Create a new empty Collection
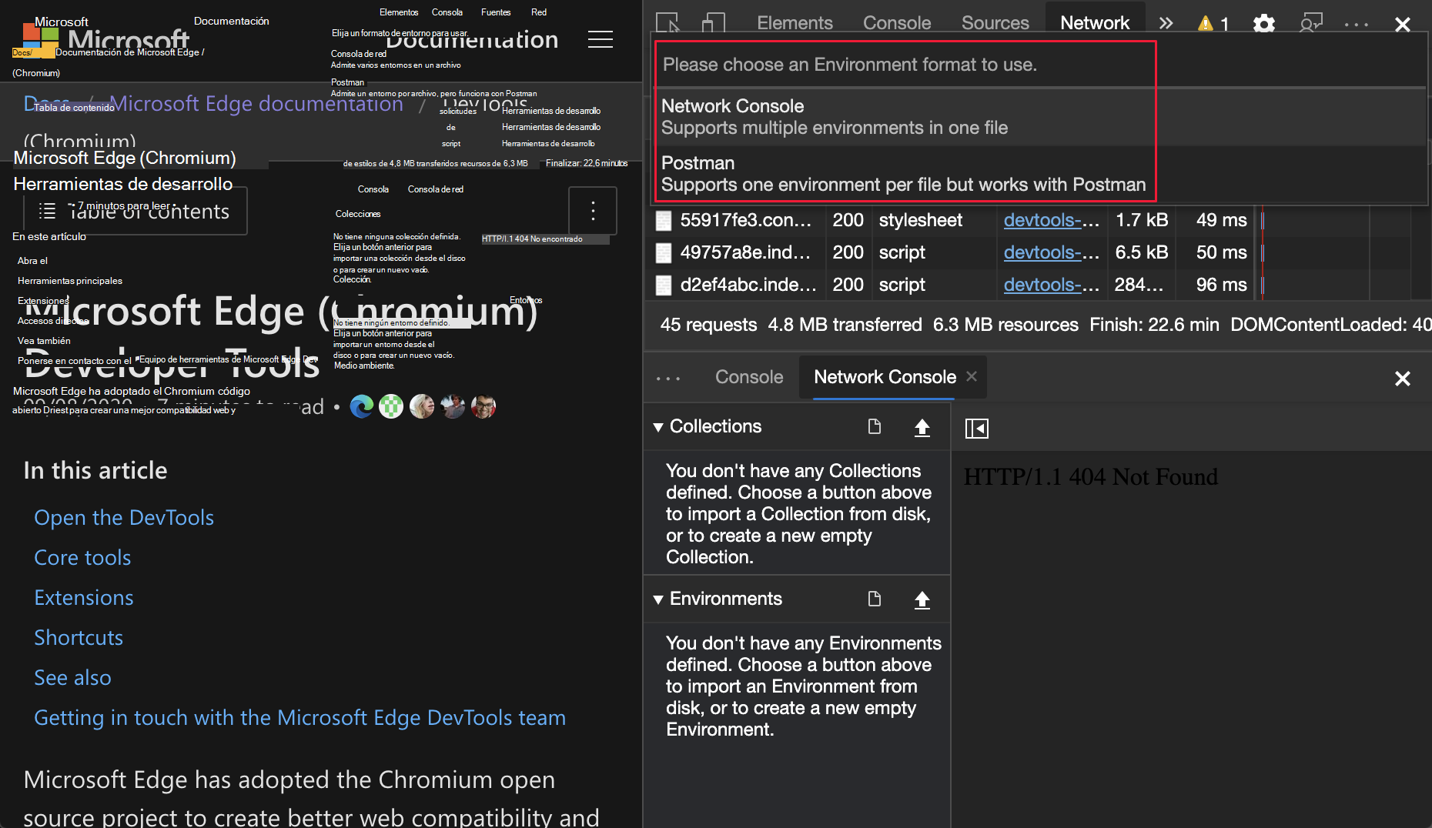Screen dimensions: 1432x828 (x=874, y=426)
